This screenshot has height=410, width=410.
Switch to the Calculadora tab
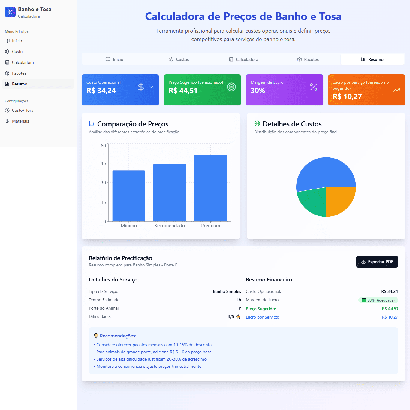click(243, 59)
